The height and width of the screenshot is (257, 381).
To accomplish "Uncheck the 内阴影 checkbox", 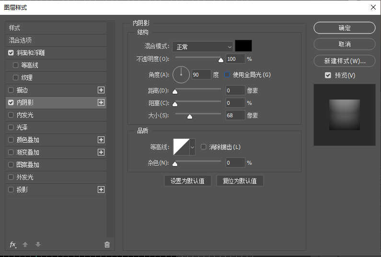I will 11,102.
